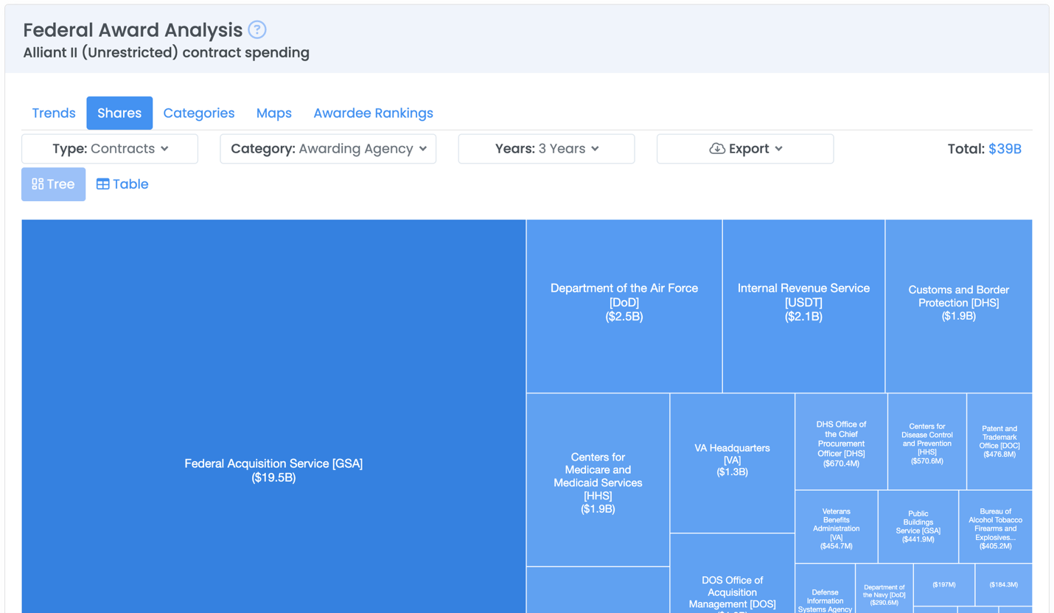
Task: Open the Export dropdown menu
Action: [x=745, y=149]
